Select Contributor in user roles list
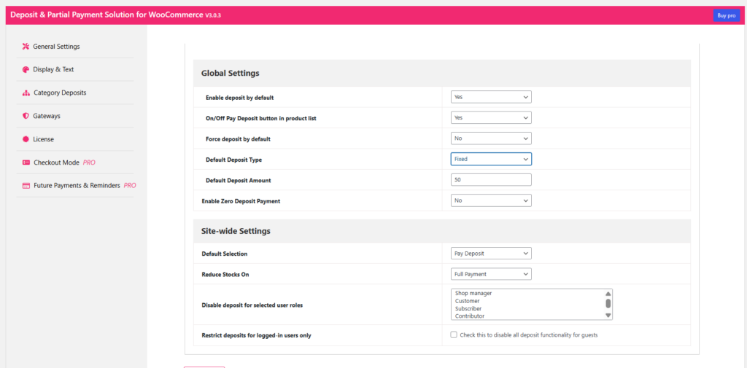This screenshot has height=368, width=747. click(x=470, y=316)
